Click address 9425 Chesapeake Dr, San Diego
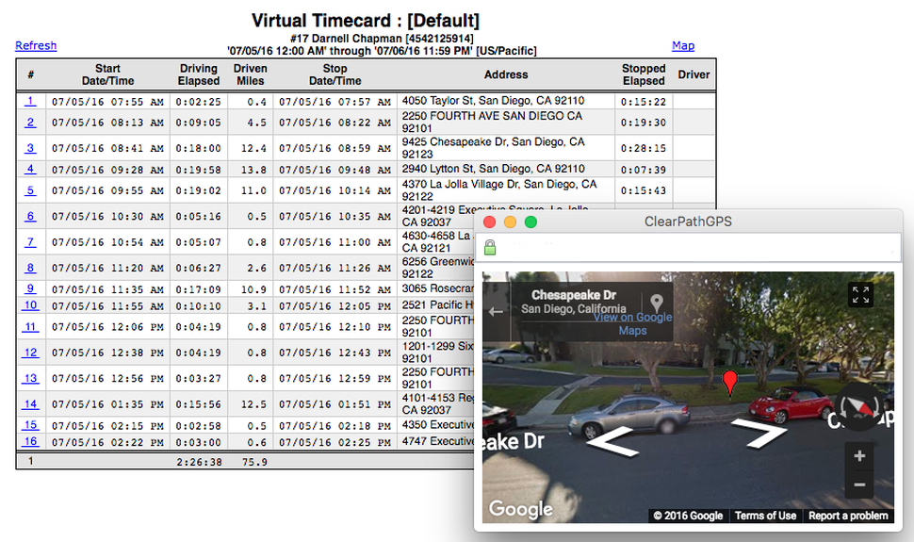 [x=493, y=148]
